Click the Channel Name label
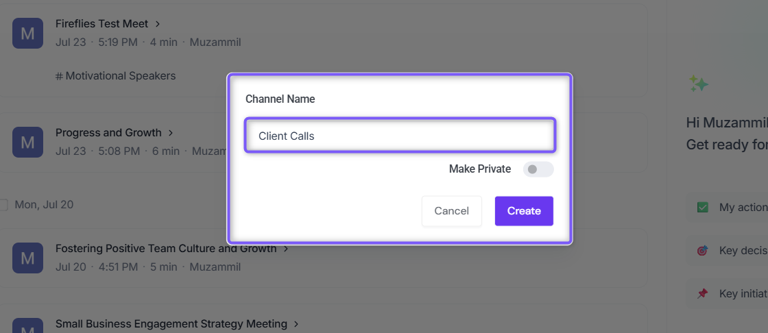 [280, 99]
